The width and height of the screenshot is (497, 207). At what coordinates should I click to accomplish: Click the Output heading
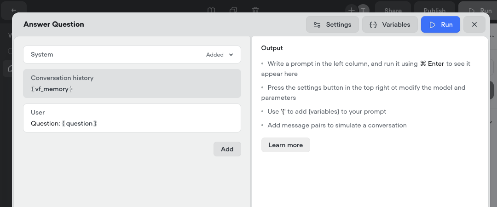pyautogui.click(x=272, y=48)
